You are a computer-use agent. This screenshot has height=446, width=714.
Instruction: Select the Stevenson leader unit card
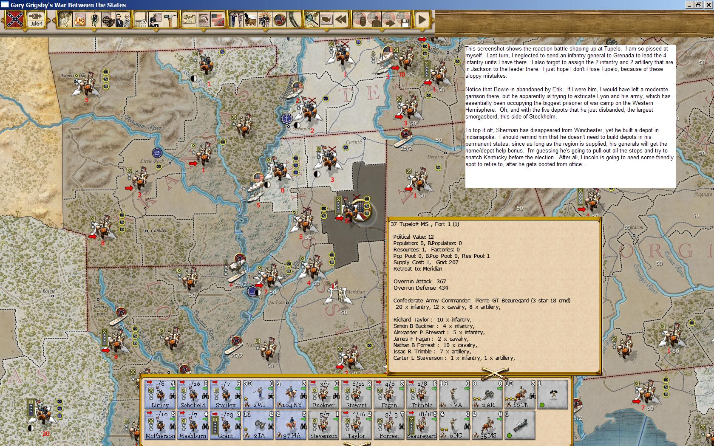point(324,425)
